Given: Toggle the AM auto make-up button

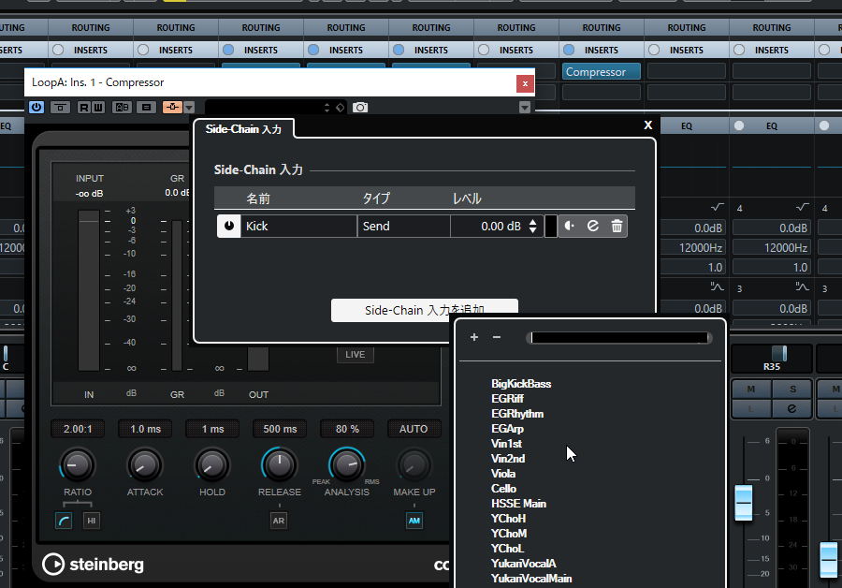Looking at the screenshot, I should coord(414,521).
